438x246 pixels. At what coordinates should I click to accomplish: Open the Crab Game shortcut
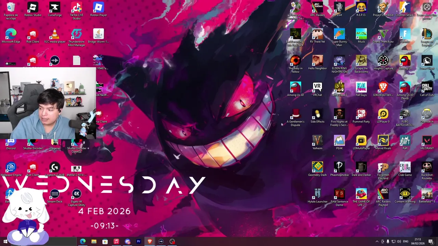pyautogui.click(x=405, y=169)
